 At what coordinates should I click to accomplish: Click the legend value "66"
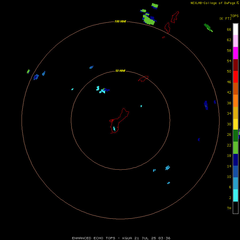[x=229, y=29]
